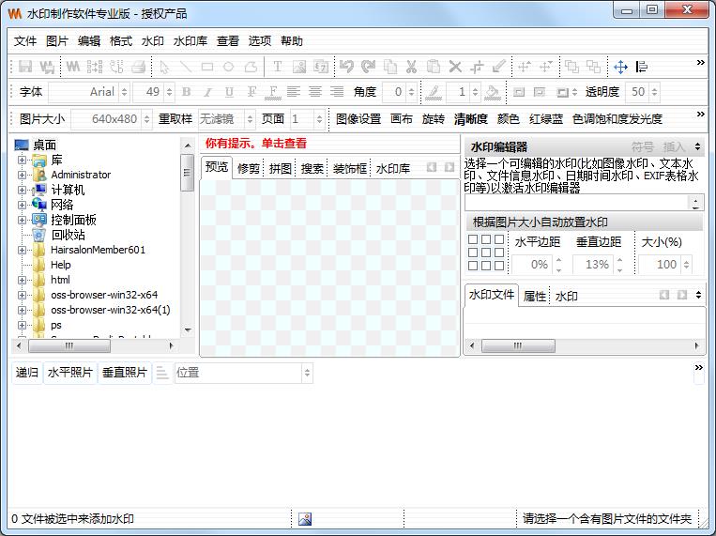Open the 水印 menu in the menu bar

click(152, 41)
